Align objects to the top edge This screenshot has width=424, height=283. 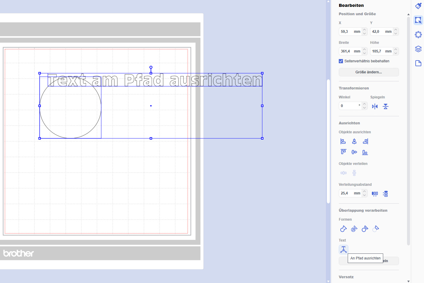coord(343,152)
